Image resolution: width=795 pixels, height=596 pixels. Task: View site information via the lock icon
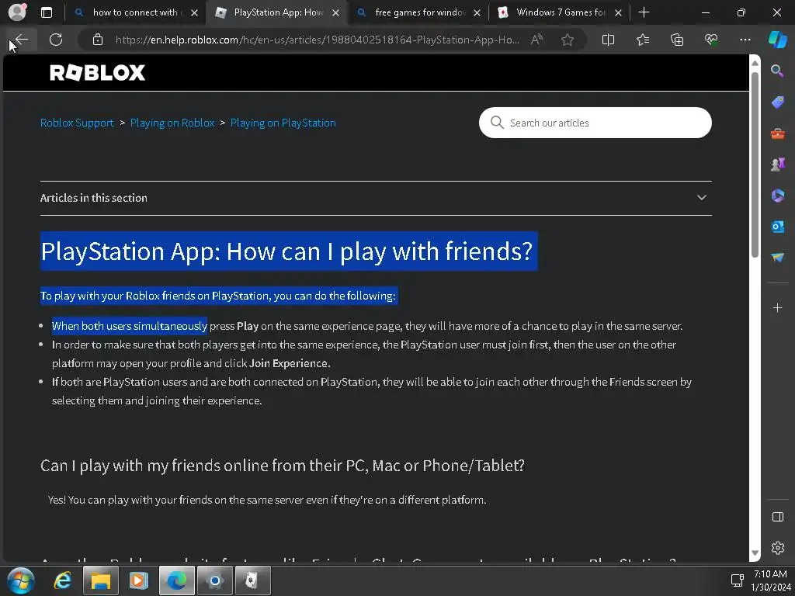pyautogui.click(x=98, y=40)
